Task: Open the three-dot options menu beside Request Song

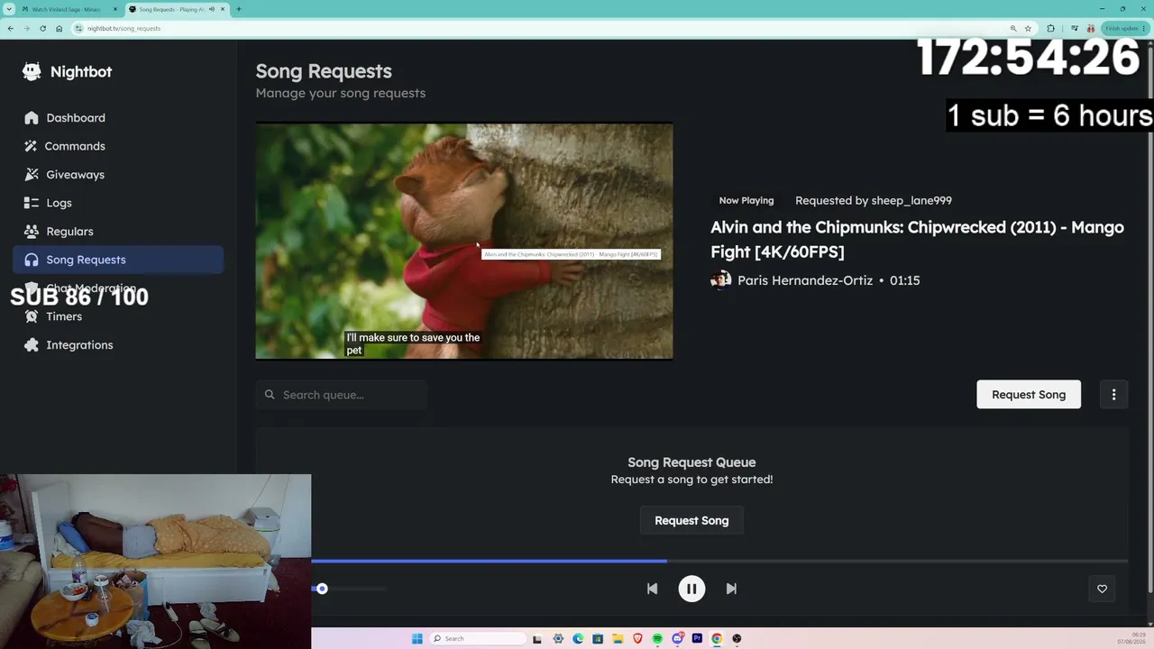Action: (1113, 395)
